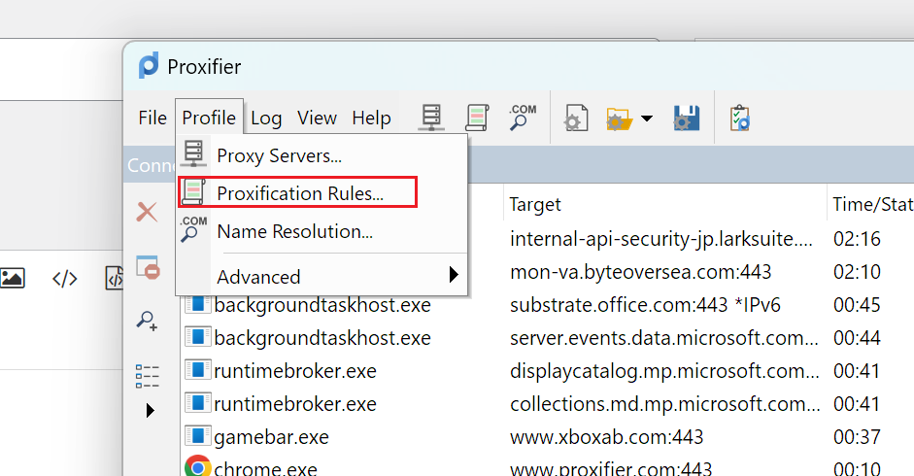
Task: Expand the Advanced submenu
Action: 322,276
